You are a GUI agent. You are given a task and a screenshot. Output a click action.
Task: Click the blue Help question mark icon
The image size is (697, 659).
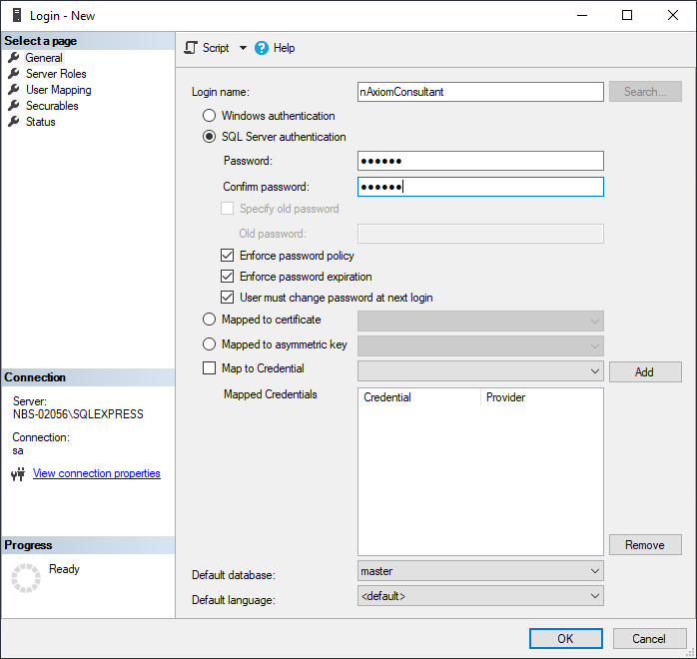point(262,48)
